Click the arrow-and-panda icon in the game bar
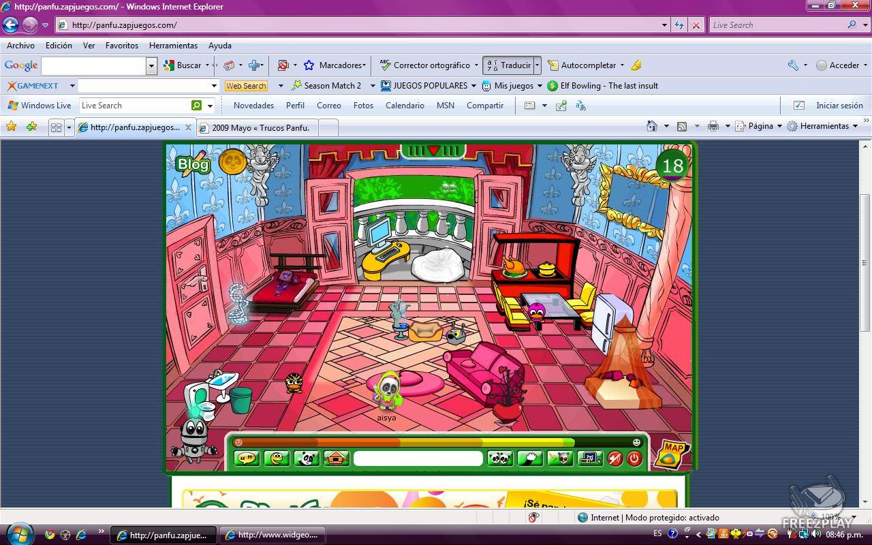The width and height of the screenshot is (872, 545). coord(560,458)
